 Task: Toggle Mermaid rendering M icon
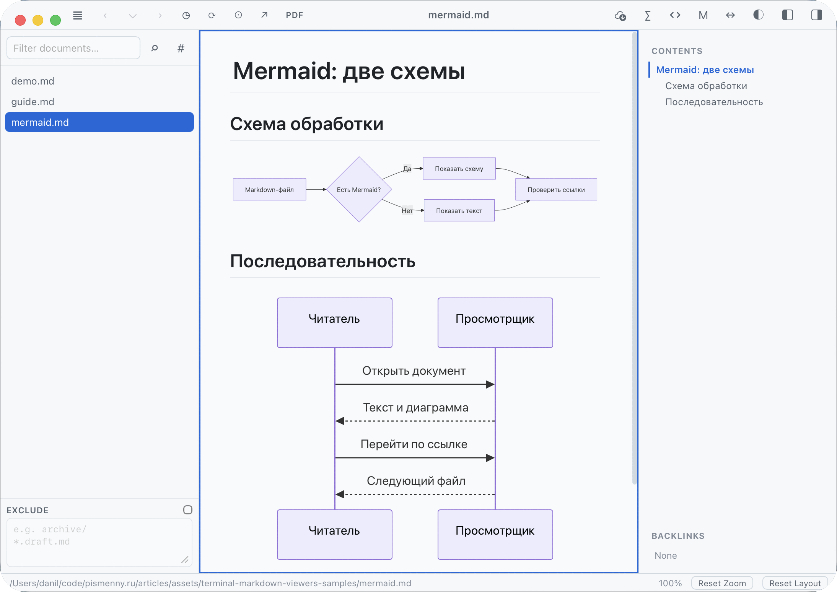click(703, 15)
